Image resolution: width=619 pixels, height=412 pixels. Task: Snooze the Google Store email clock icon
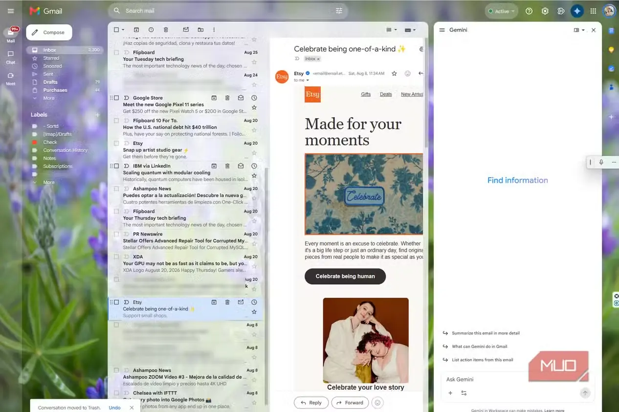pos(254,98)
